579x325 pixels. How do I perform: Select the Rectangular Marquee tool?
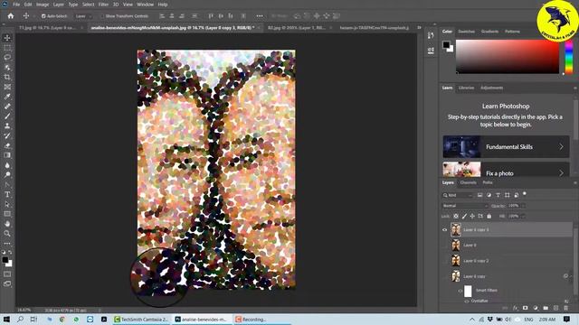click(7, 48)
